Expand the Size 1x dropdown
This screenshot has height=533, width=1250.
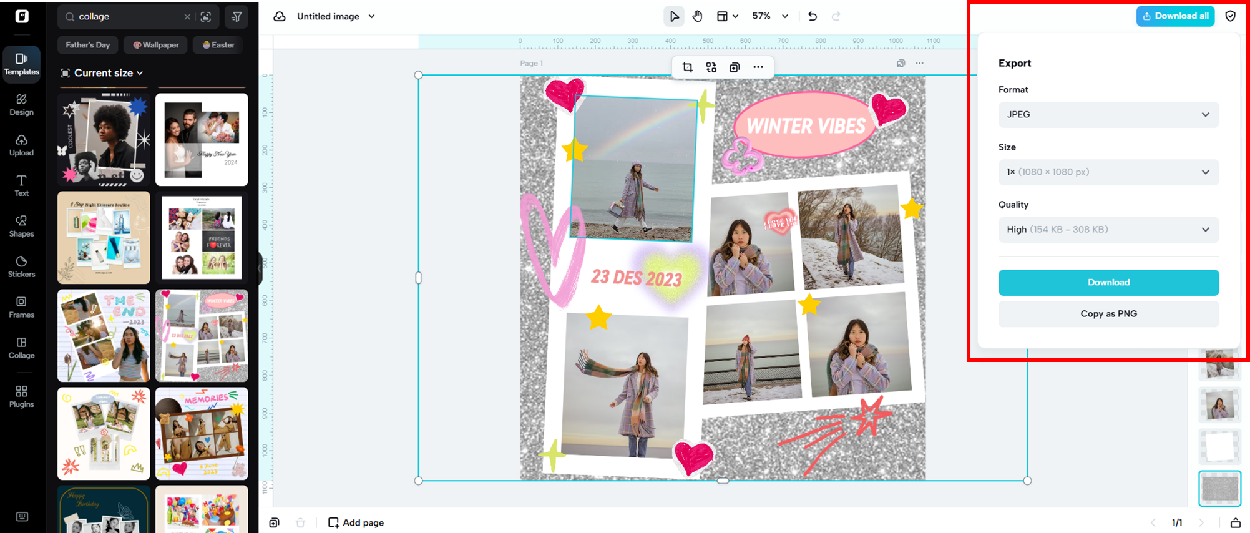(1108, 172)
